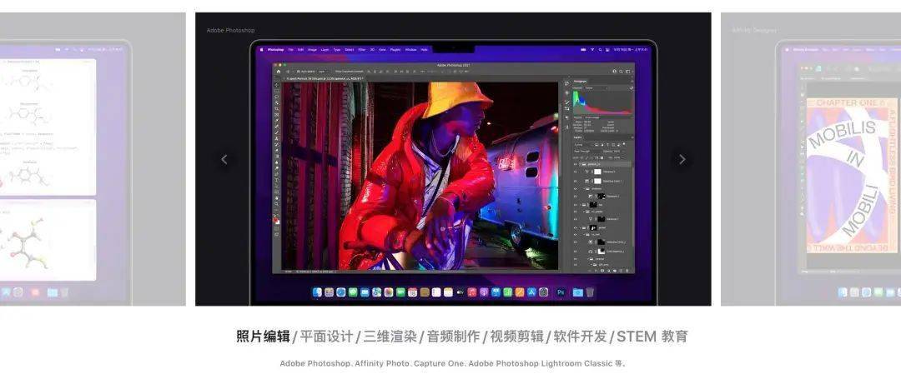Select the Layers panel tab
The height and width of the screenshot is (379, 901).
coord(577,137)
